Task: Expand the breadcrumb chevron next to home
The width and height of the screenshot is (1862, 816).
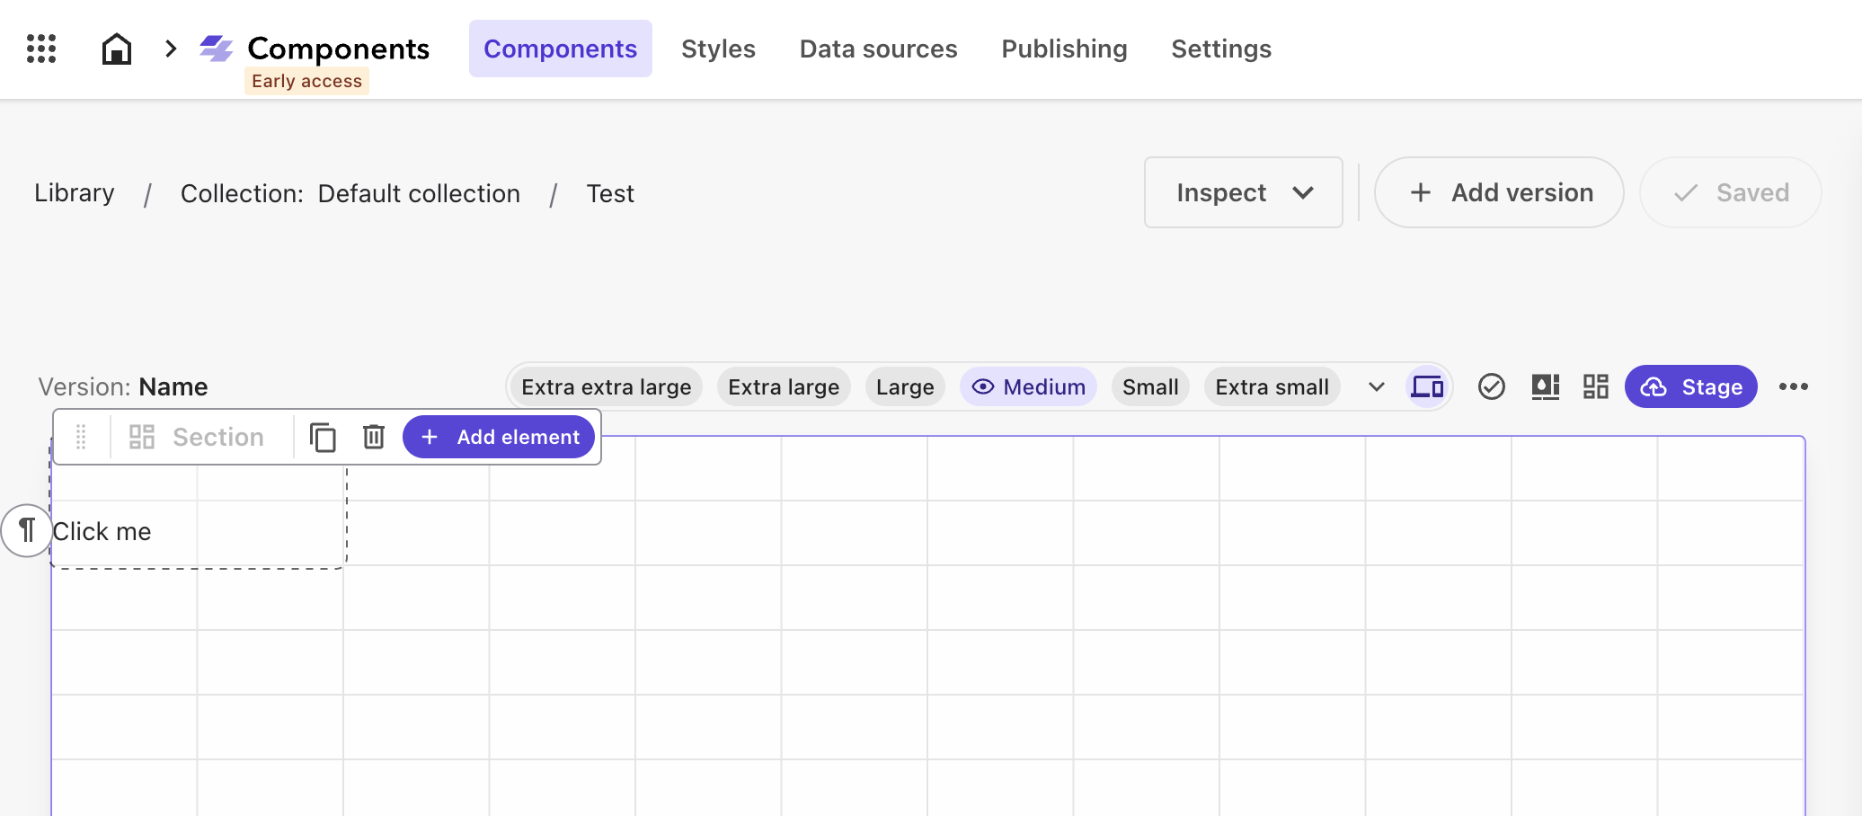Action: [x=170, y=49]
